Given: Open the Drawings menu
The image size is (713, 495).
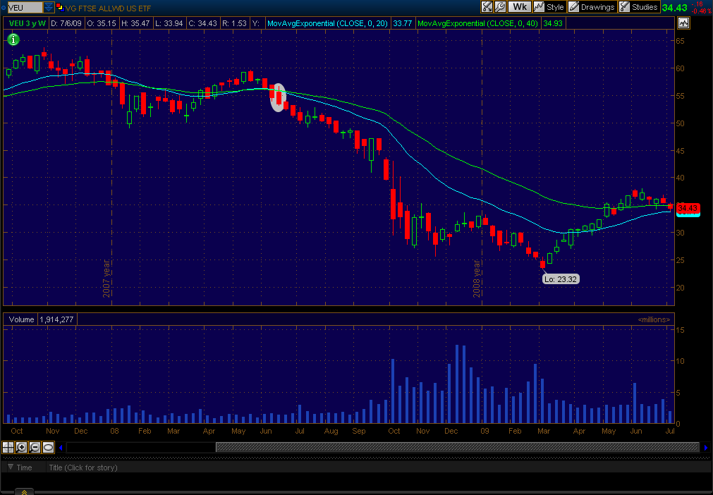Looking at the screenshot, I should pyautogui.click(x=592, y=7).
